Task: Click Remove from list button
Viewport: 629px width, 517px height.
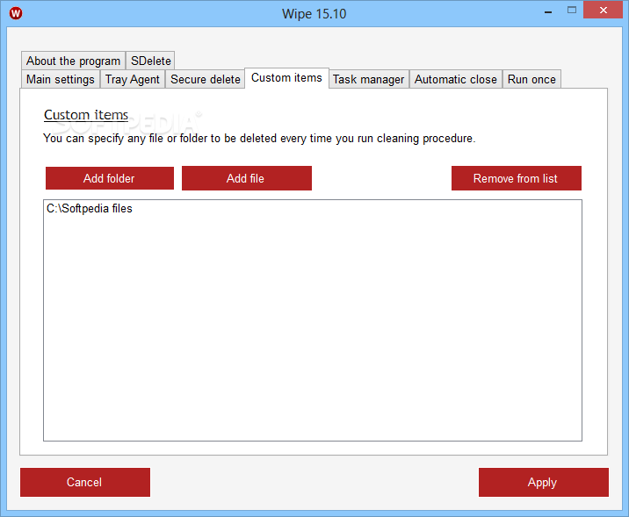Action: click(x=516, y=178)
